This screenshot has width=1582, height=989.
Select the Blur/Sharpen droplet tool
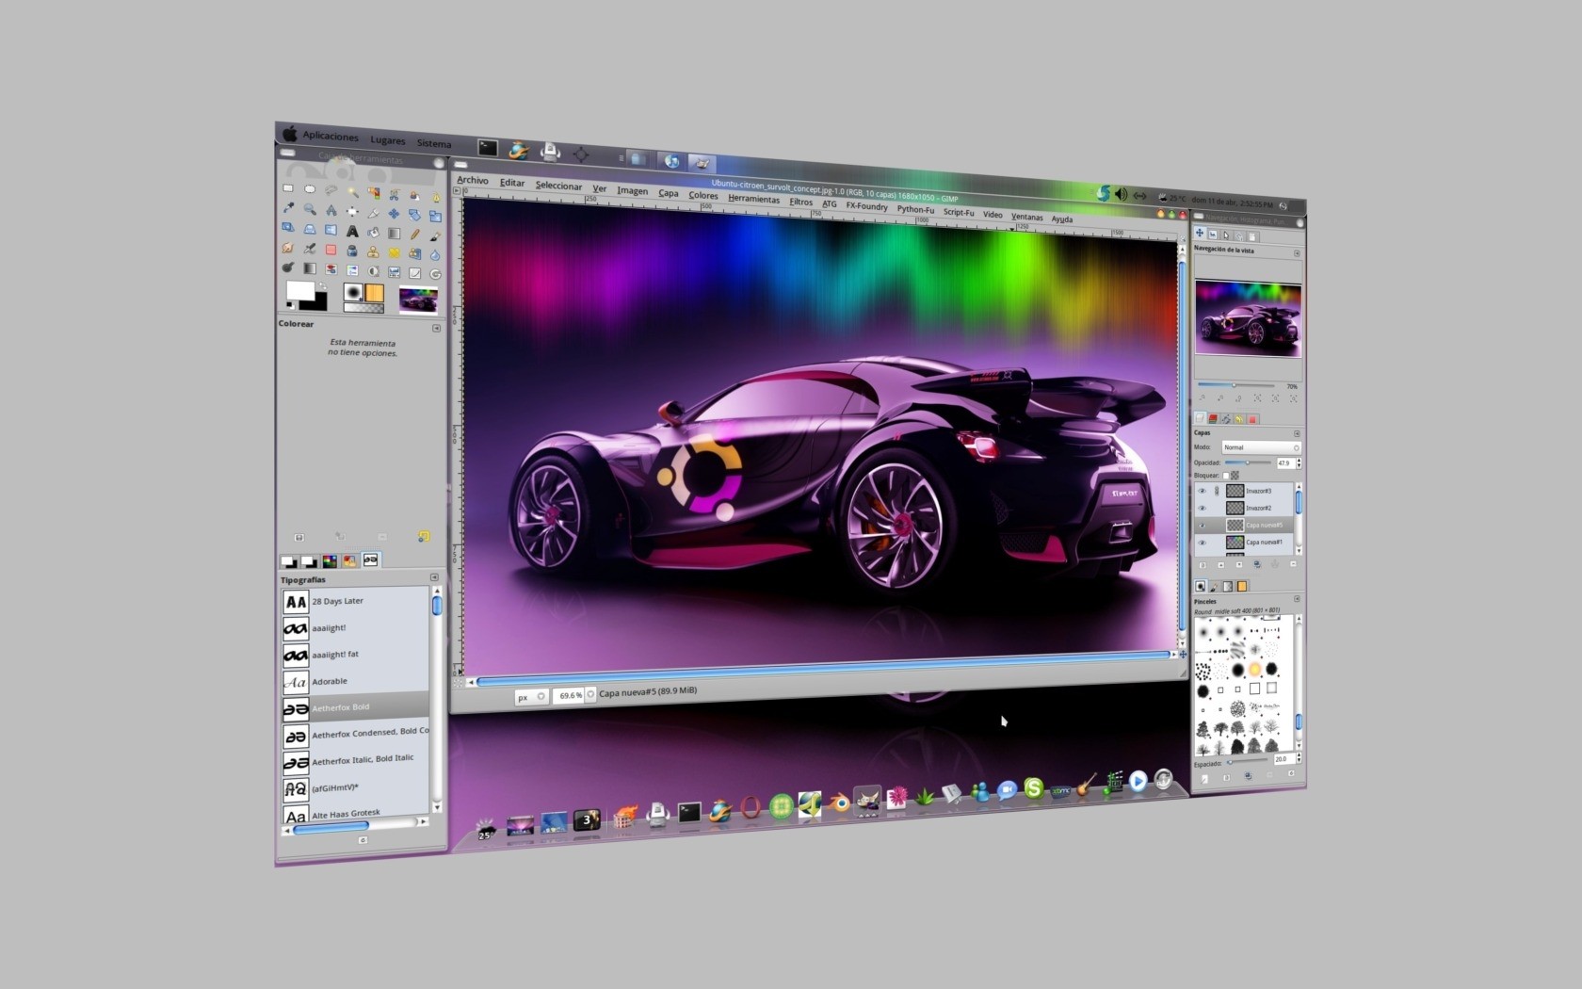coord(435,255)
